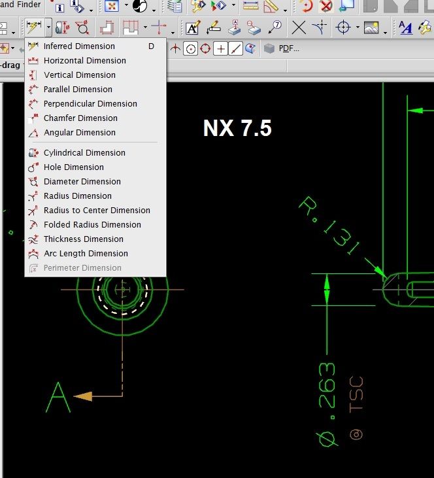Click the Feature Control Frame icon
The image size is (434, 478).
[x=213, y=27]
